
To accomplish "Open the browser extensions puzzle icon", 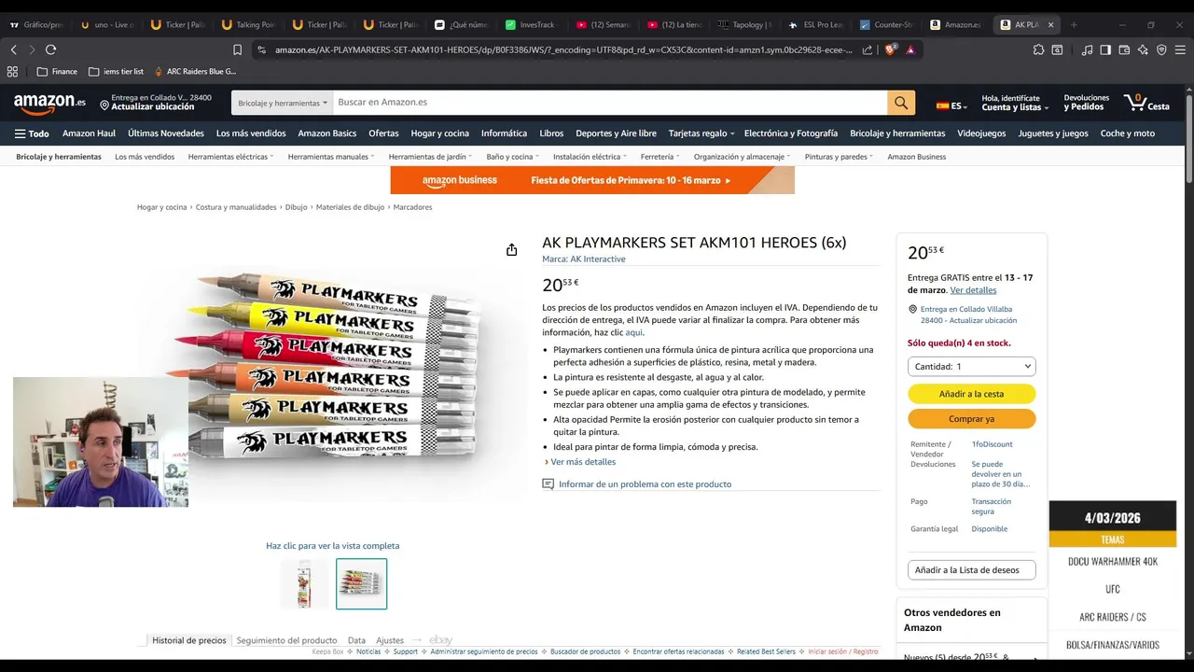I will point(1038,49).
